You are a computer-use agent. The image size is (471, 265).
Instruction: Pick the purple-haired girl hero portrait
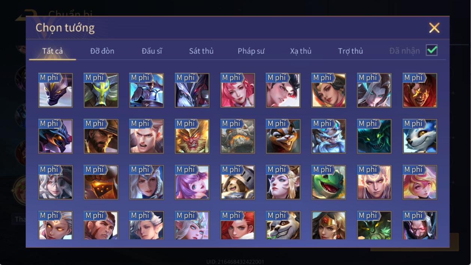tap(192, 182)
